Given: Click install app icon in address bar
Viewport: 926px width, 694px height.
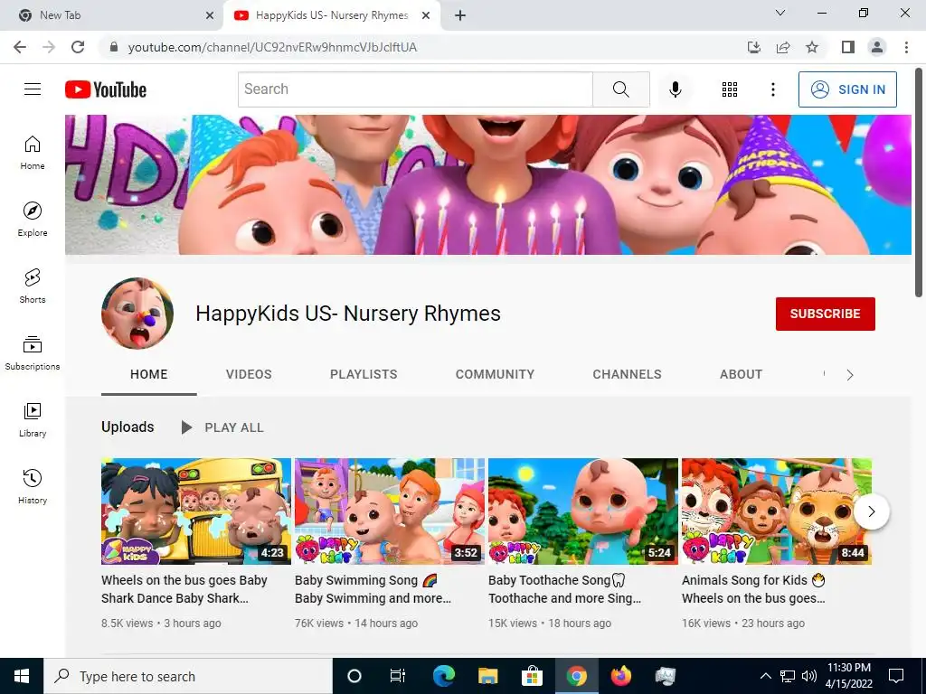Looking at the screenshot, I should pyautogui.click(x=754, y=47).
